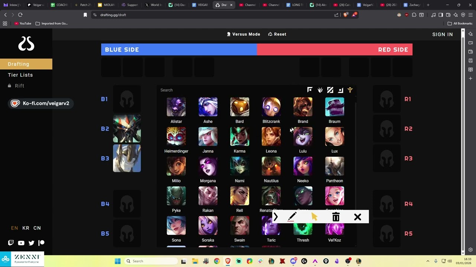Reload the page in the browser
This screenshot has height=267, width=476.
tap(20, 15)
